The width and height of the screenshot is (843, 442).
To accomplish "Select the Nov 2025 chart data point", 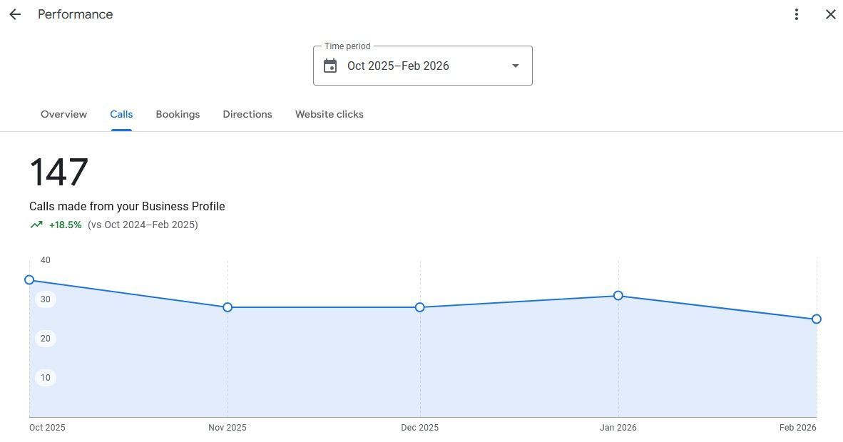I will pyautogui.click(x=228, y=307).
